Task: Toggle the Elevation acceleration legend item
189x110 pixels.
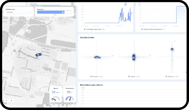Action: [x=171, y=77]
